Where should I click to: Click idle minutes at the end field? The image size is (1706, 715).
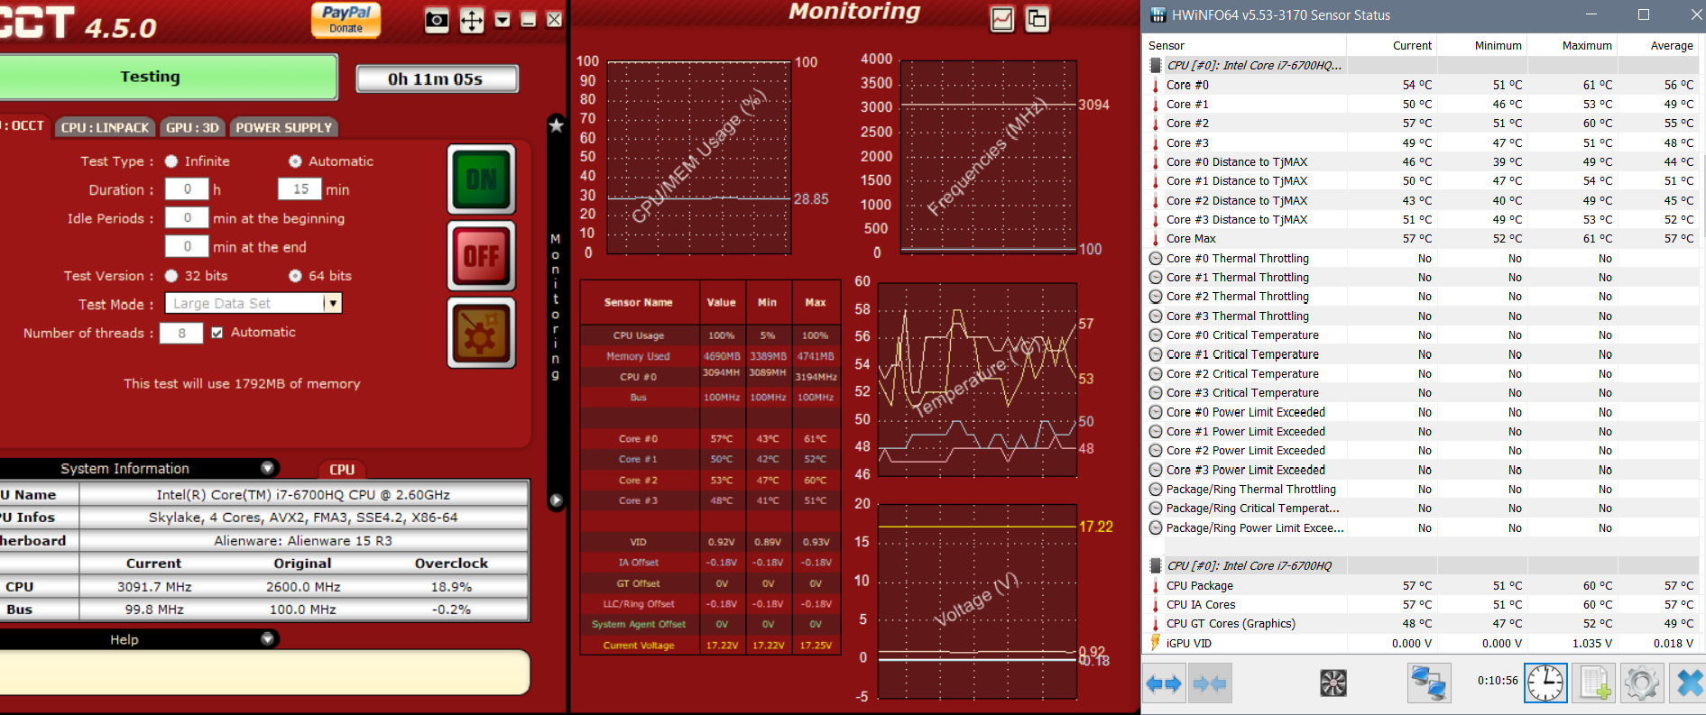[187, 247]
